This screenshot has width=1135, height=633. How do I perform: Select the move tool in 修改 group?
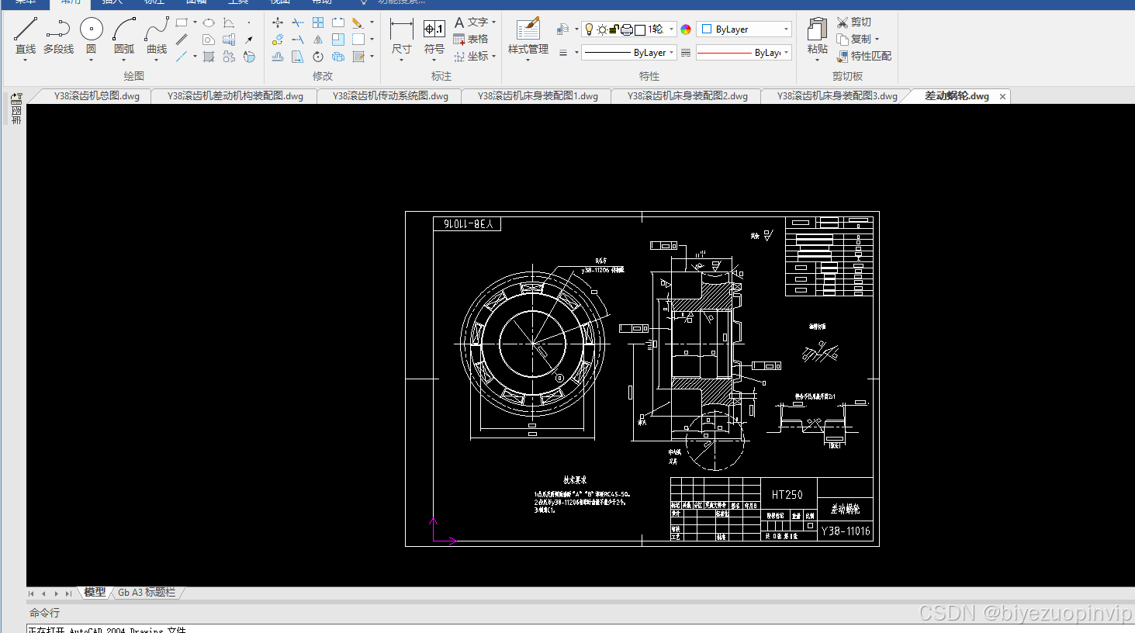coord(278,22)
